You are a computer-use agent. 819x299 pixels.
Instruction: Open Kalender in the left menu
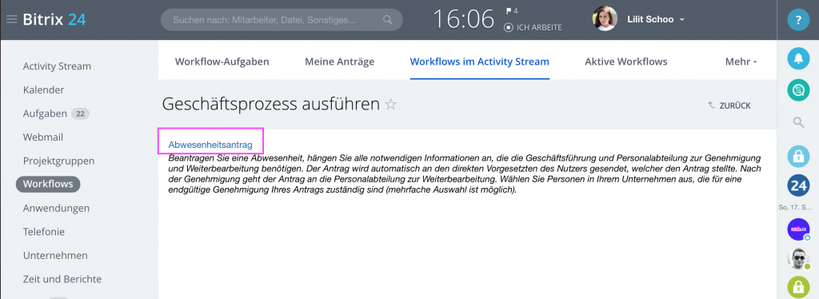tap(44, 90)
